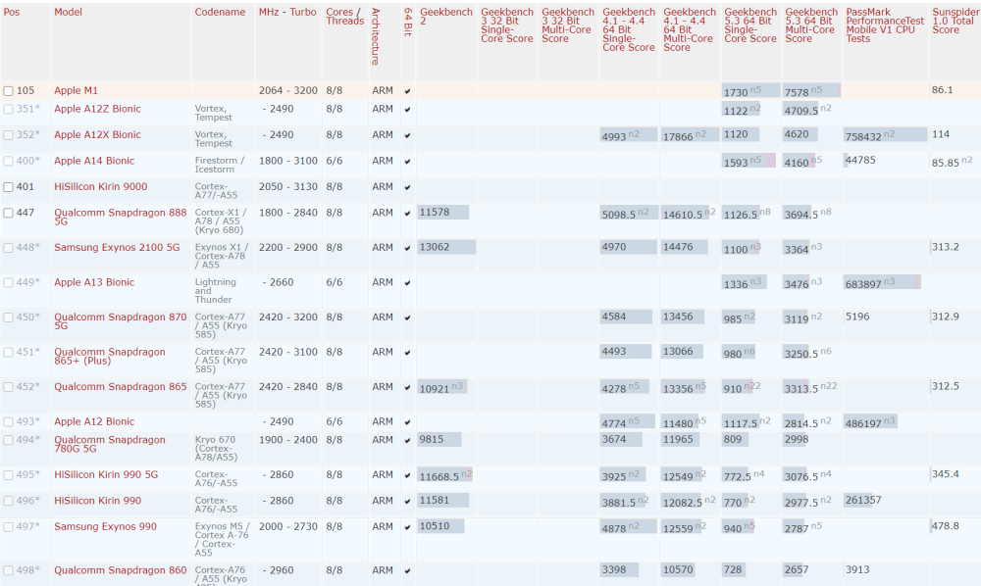Sort by Geekbench 5.3 Single-Core Score header
The height and width of the screenshot is (586, 981).
pos(750,25)
